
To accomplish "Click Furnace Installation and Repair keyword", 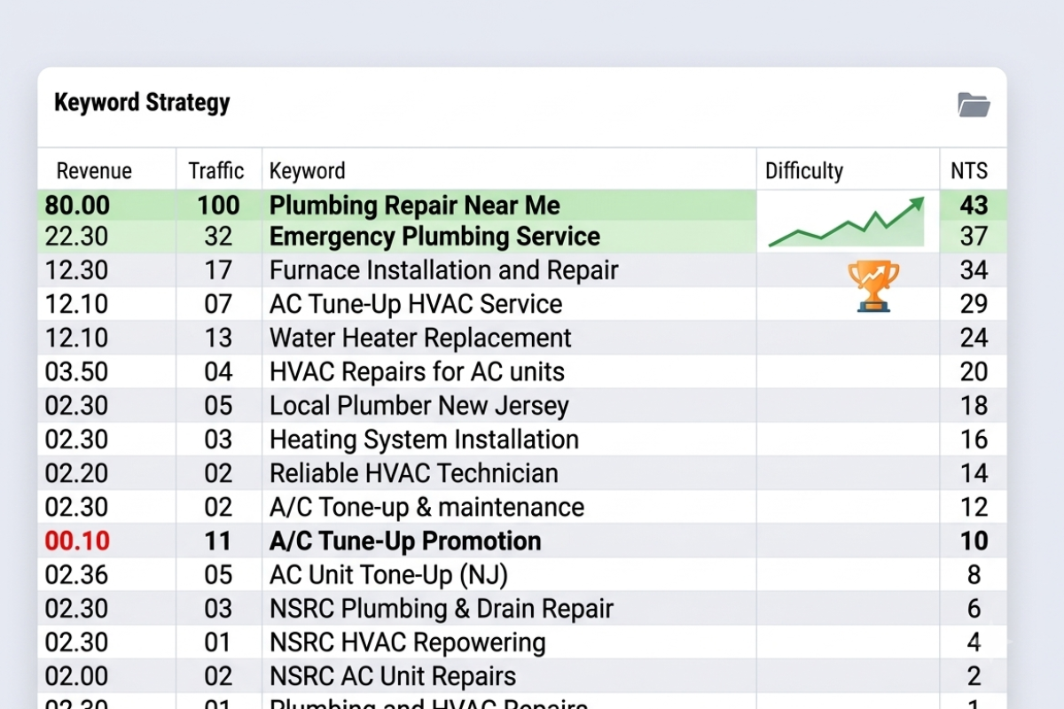I will (x=443, y=270).
